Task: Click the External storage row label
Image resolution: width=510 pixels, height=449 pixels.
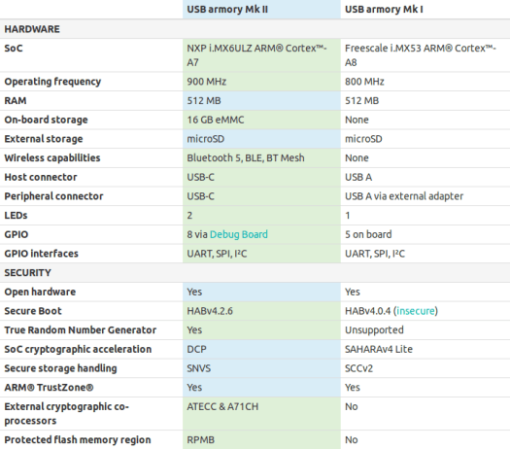Action: pos(44,139)
